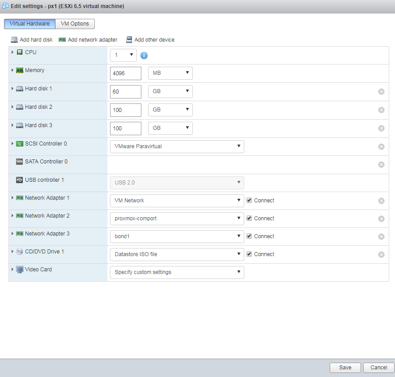This screenshot has height=377, width=395.
Task: Select the Virtual Hardware tab
Action: (x=30, y=24)
